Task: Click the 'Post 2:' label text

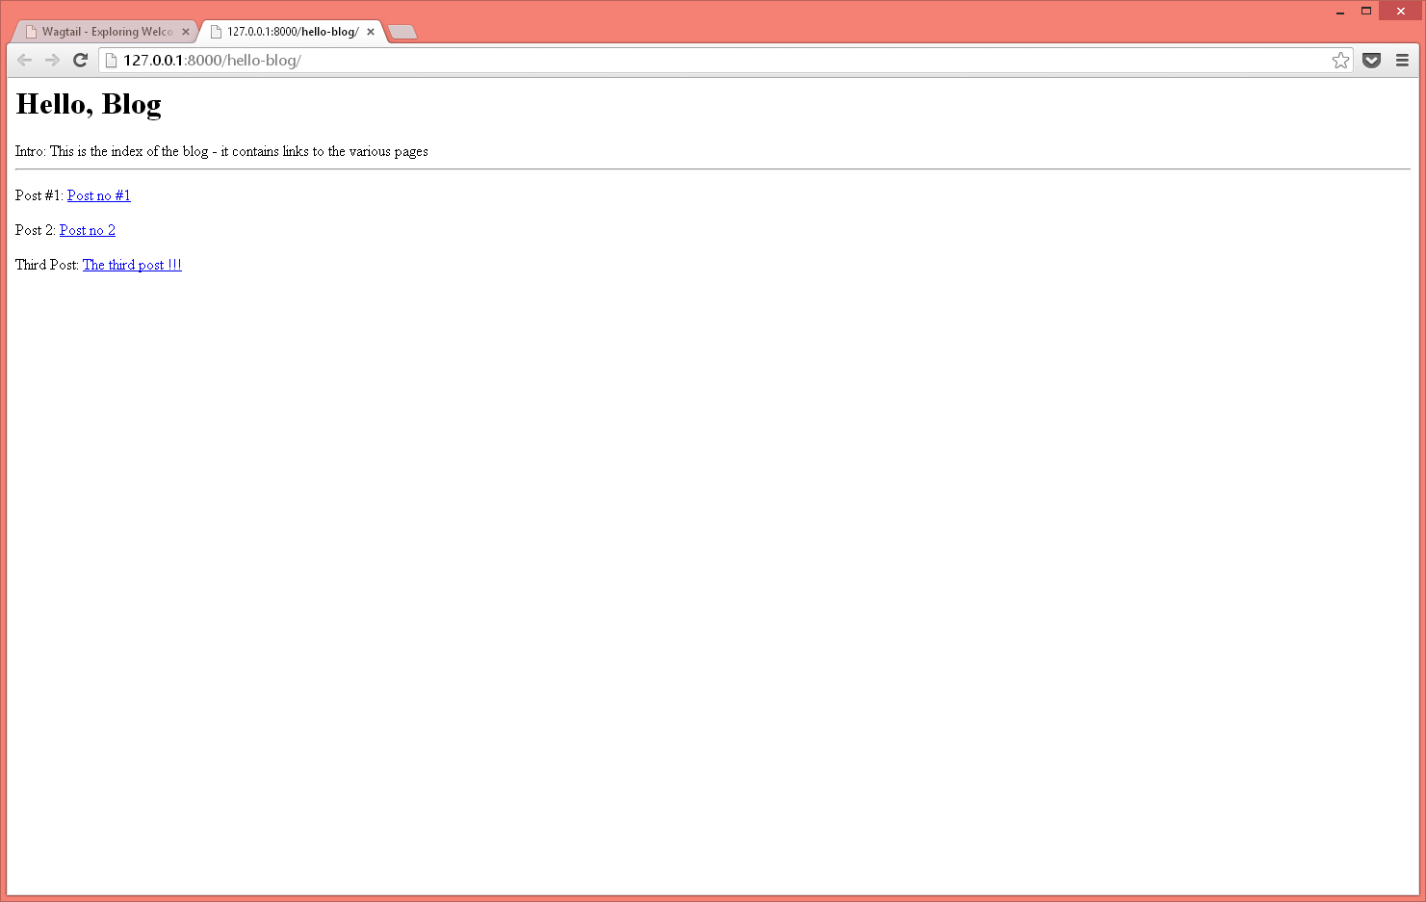Action: coord(36,230)
